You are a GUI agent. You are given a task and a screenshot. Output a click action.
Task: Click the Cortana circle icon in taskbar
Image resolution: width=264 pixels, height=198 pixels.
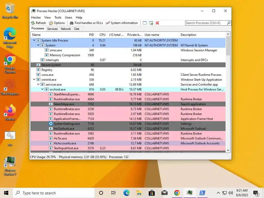[101, 193]
